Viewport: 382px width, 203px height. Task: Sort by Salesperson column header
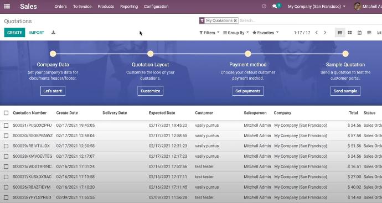255,113
